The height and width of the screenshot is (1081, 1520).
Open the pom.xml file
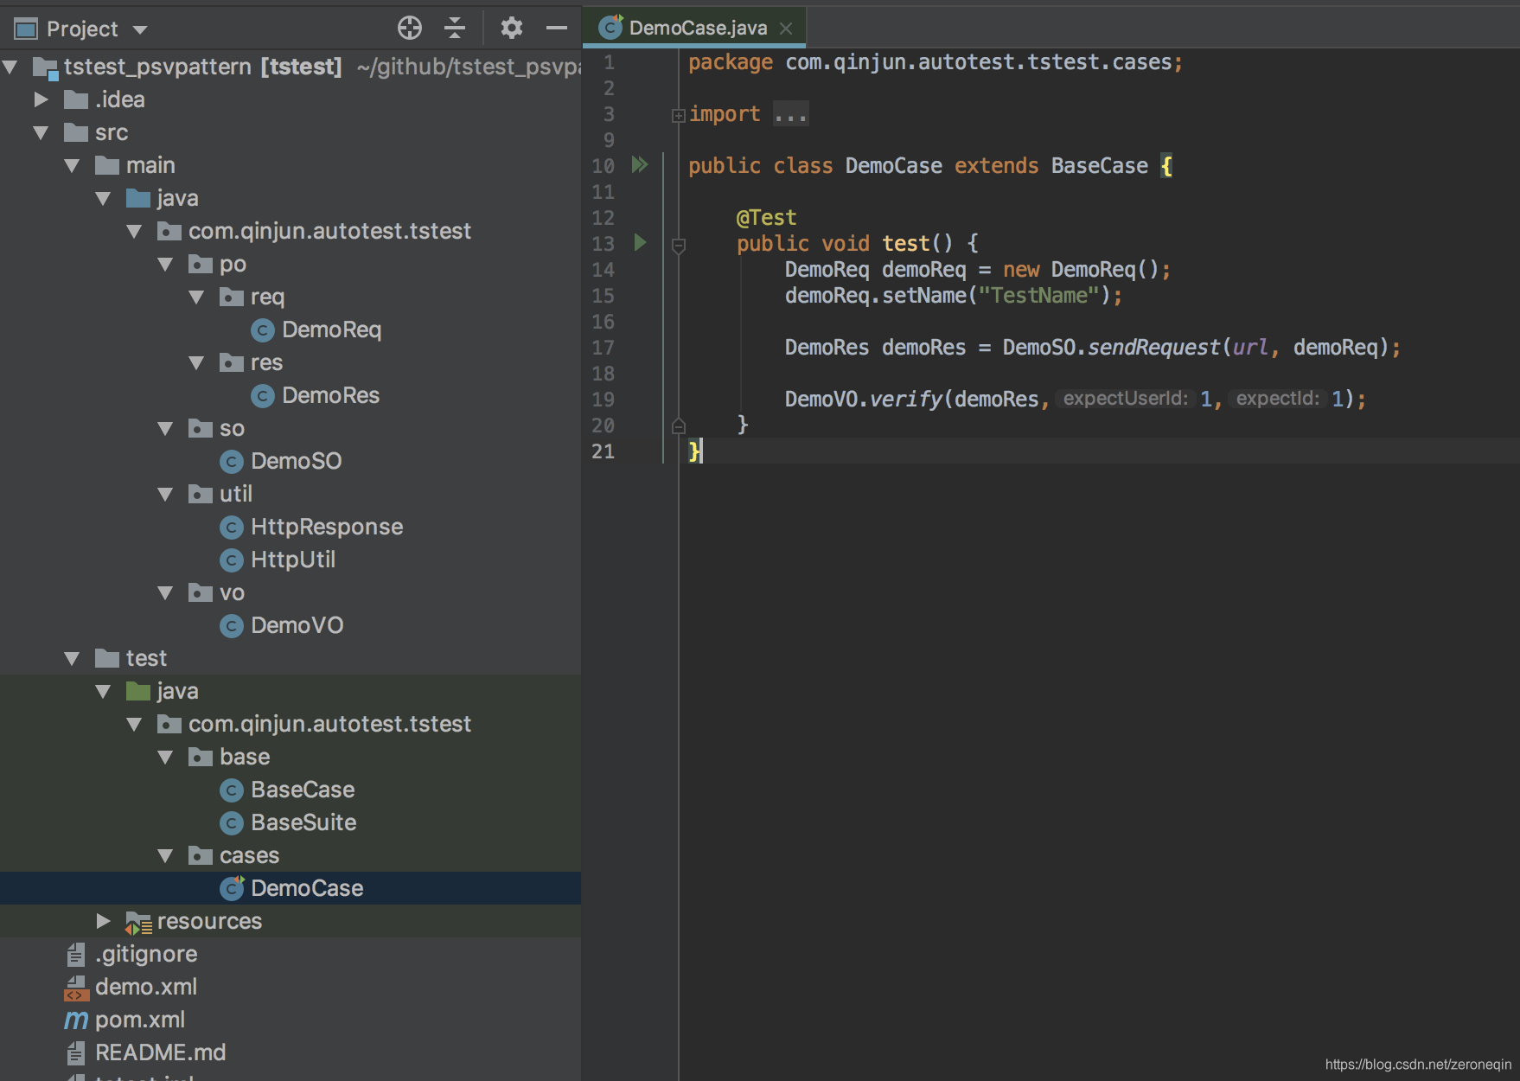point(140,1020)
